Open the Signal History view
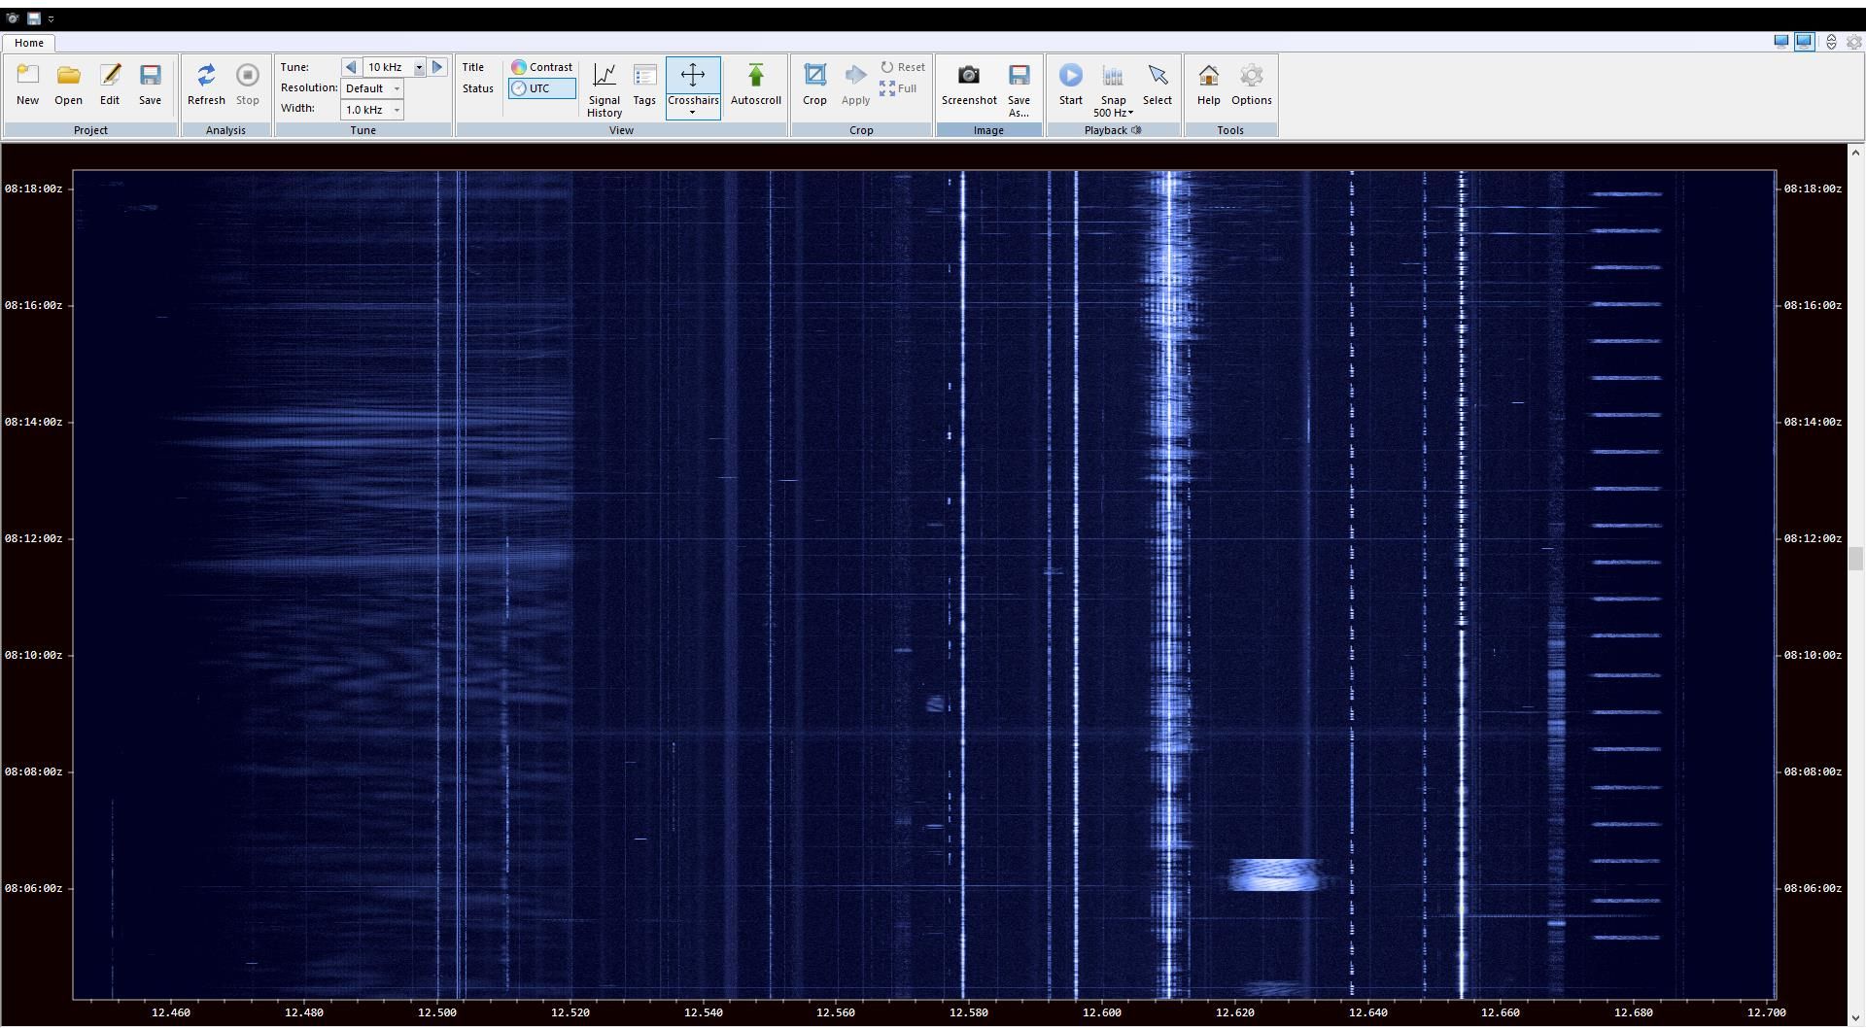Screen dimensions: 1866x1028 [604, 77]
